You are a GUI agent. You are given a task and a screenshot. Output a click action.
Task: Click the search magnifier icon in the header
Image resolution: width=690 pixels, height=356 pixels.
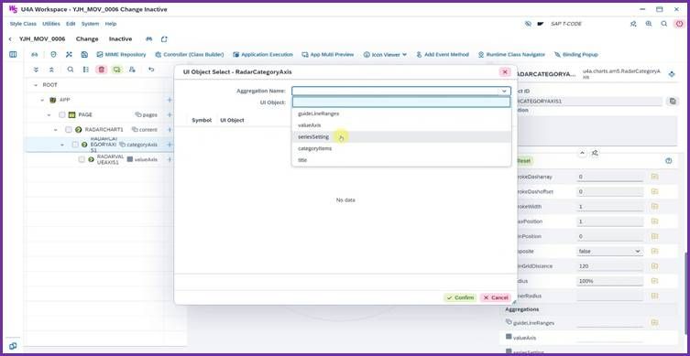[664, 24]
